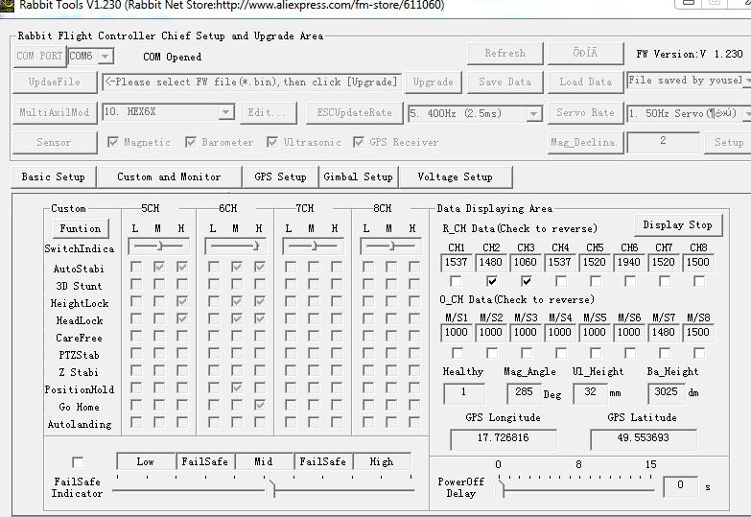Open the Gimbal Setup tab
Screen dimensions: 751x517
[x=358, y=176]
